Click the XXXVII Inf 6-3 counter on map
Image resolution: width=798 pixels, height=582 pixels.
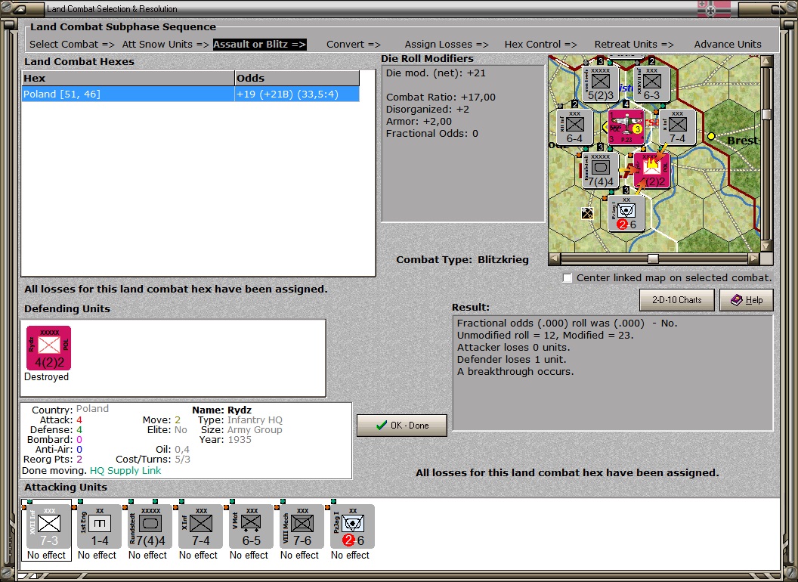(652, 84)
